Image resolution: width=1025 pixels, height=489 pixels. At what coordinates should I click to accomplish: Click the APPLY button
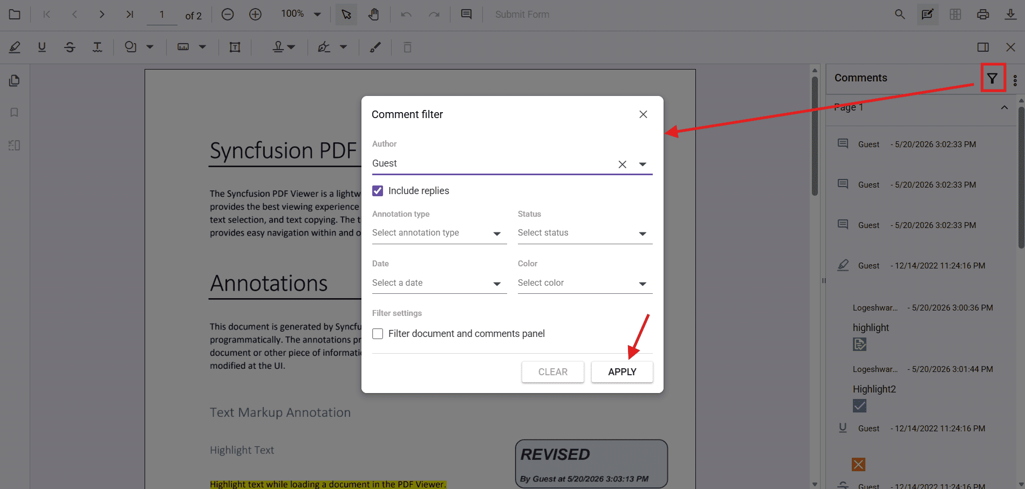[x=622, y=372]
